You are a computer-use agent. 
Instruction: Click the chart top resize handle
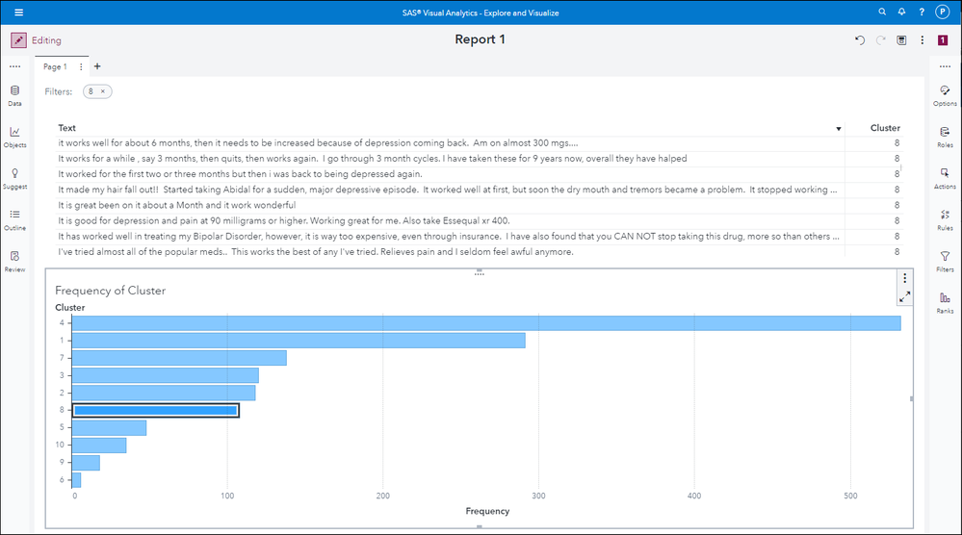480,272
